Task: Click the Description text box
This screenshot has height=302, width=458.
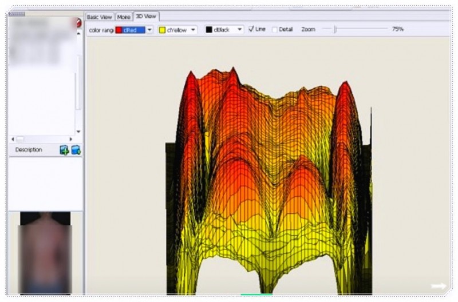Action: tap(45, 183)
